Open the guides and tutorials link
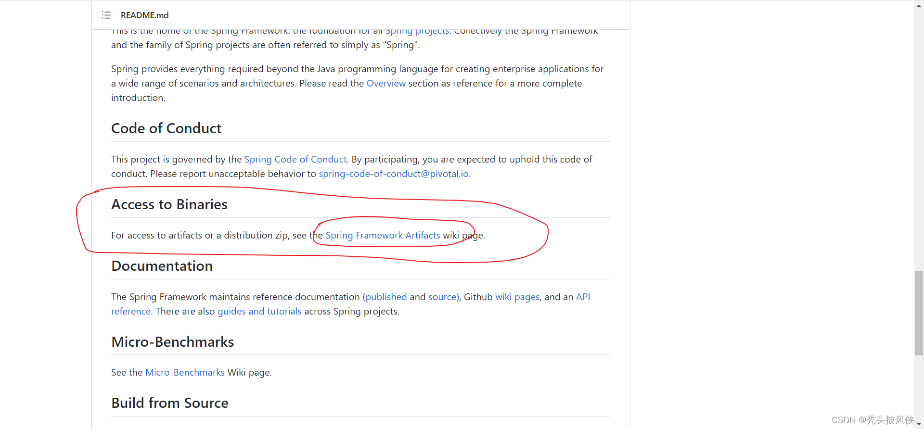924x429 pixels. pos(259,311)
